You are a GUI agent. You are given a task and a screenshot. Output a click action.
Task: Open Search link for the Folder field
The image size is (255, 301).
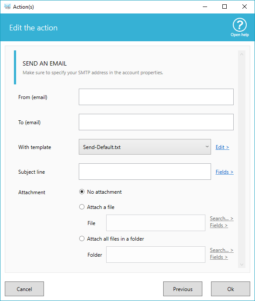click(221, 250)
